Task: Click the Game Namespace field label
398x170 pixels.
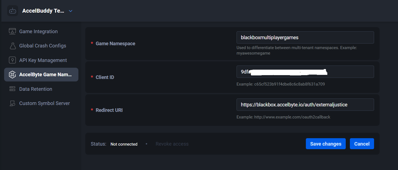Action: pos(115,43)
